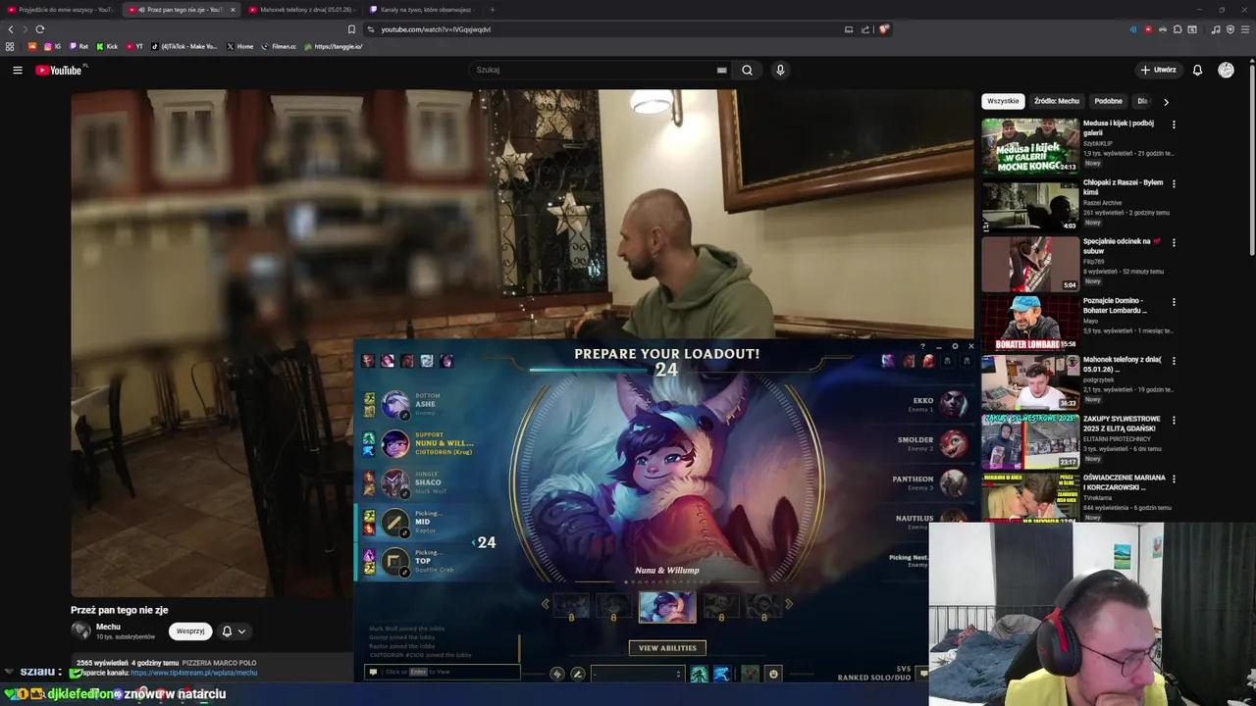Image resolution: width=1256 pixels, height=706 pixels.
Task: Go back with the browser back arrow
Action: tap(11, 29)
